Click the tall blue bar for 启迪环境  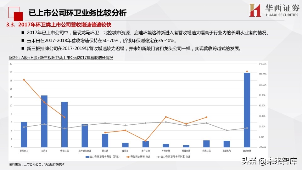point(247,110)
